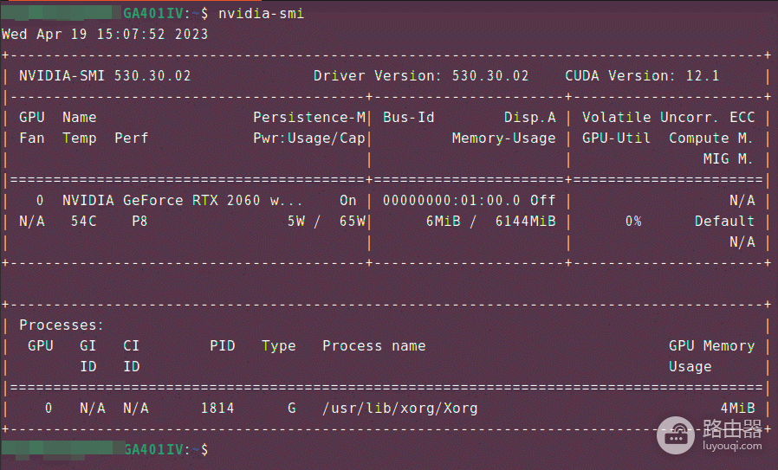Click the power usage value 5W
This screenshot has height=470, width=778.
(x=296, y=222)
